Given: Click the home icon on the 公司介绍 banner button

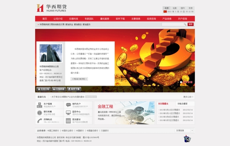Looking at the screenshot, I should [39, 89].
